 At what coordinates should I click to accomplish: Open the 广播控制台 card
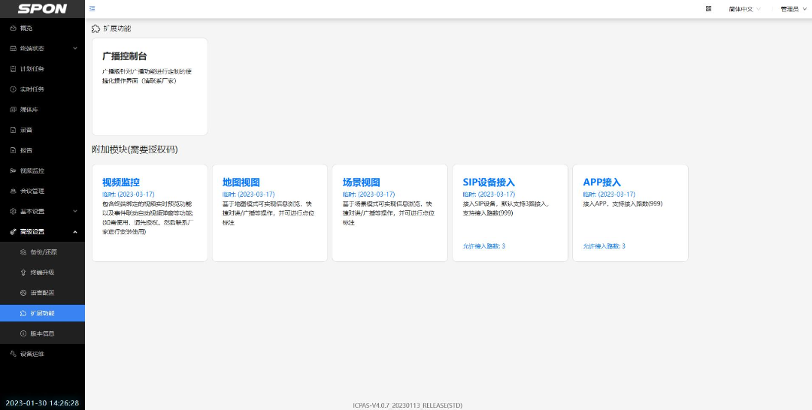tap(150, 86)
